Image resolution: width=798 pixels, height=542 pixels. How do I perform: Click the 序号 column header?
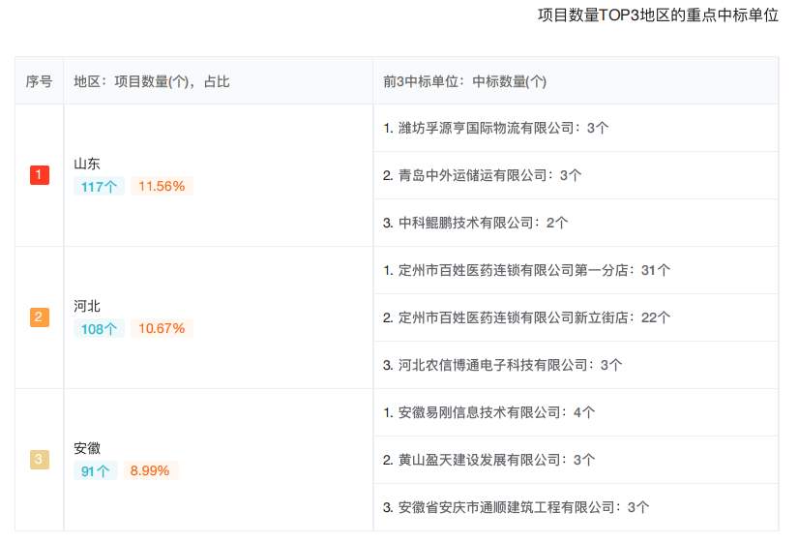click(x=40, y=81)
